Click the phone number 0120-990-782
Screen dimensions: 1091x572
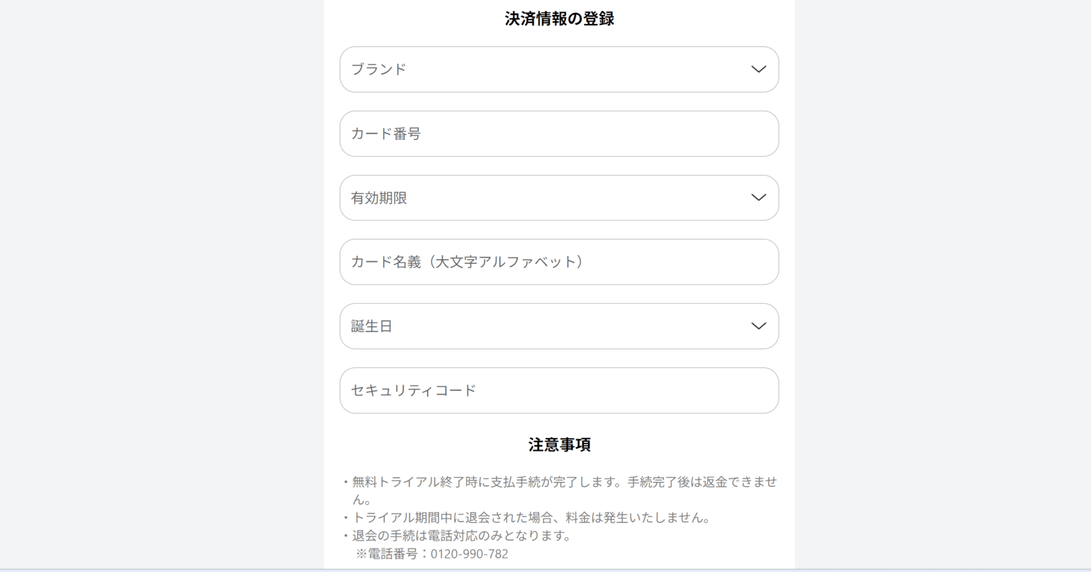coord(469,554)
